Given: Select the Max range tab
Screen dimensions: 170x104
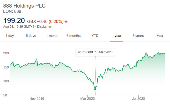Looking at the screenshot, I should [x=160, y=36].
